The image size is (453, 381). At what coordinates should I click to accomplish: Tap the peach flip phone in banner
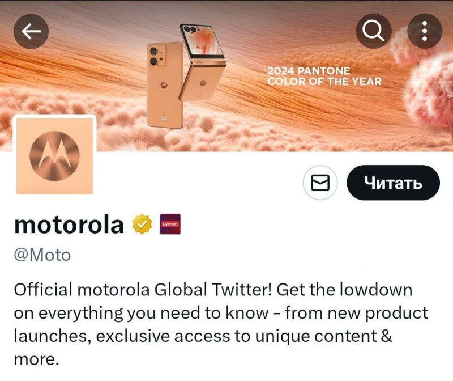[202, 62]
